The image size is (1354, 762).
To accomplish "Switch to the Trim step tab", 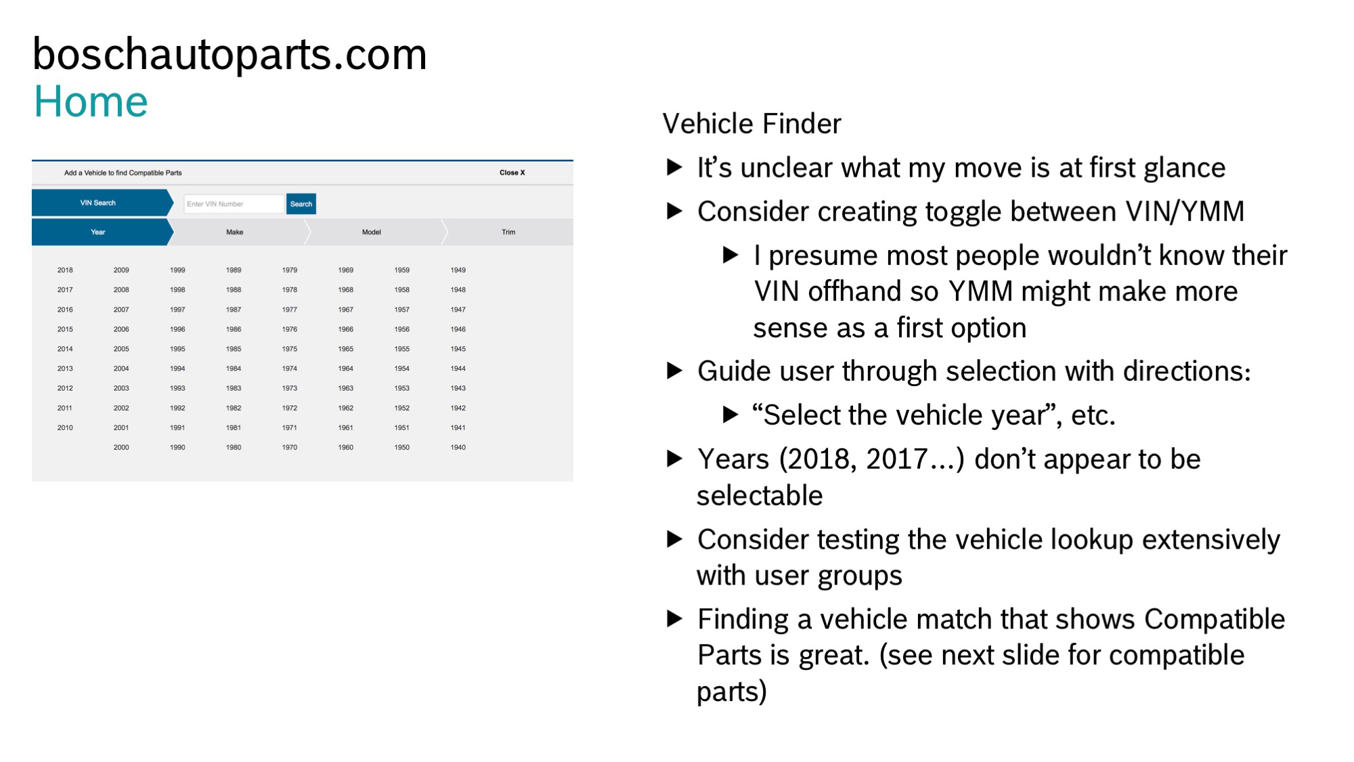I will click(x=508, y=232).
